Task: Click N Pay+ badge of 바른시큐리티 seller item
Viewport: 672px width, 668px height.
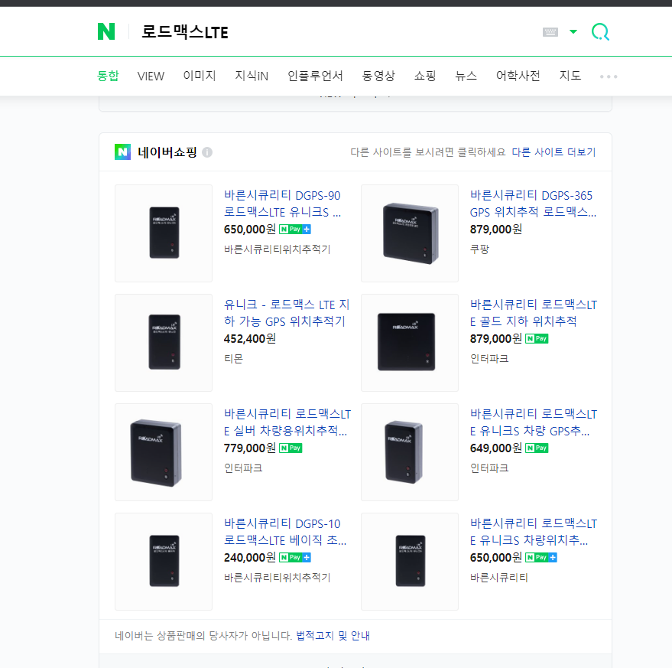Action: tap(541, 557)
